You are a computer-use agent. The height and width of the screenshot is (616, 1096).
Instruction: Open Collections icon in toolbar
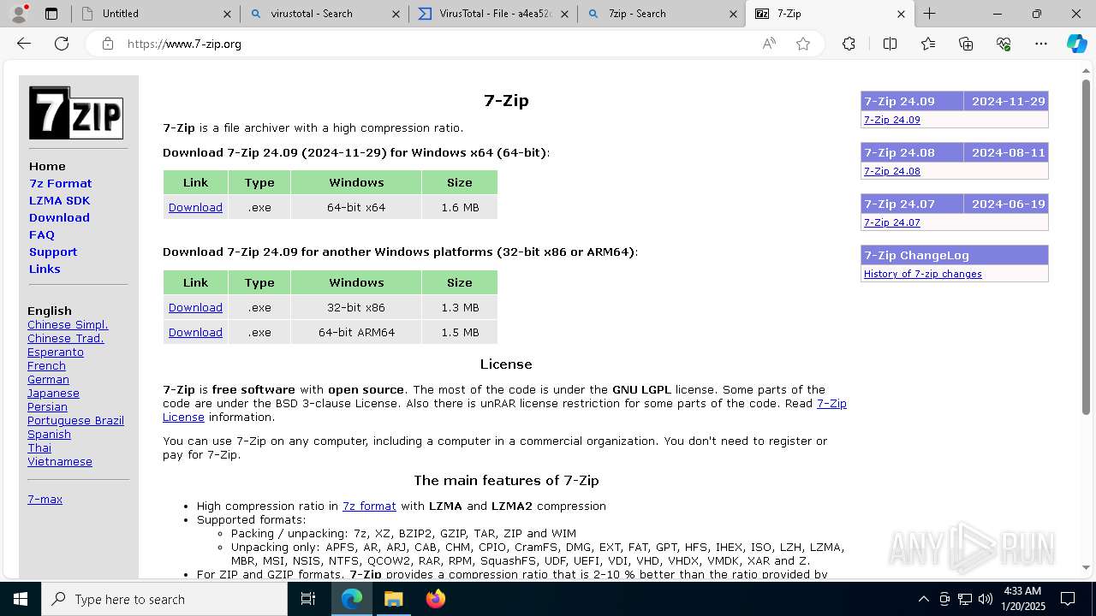[x=966, y=44]
